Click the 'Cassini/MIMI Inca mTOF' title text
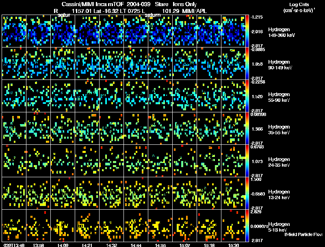Image resolution: width=325 pixels, height=247 pixels. coord(93,4)
